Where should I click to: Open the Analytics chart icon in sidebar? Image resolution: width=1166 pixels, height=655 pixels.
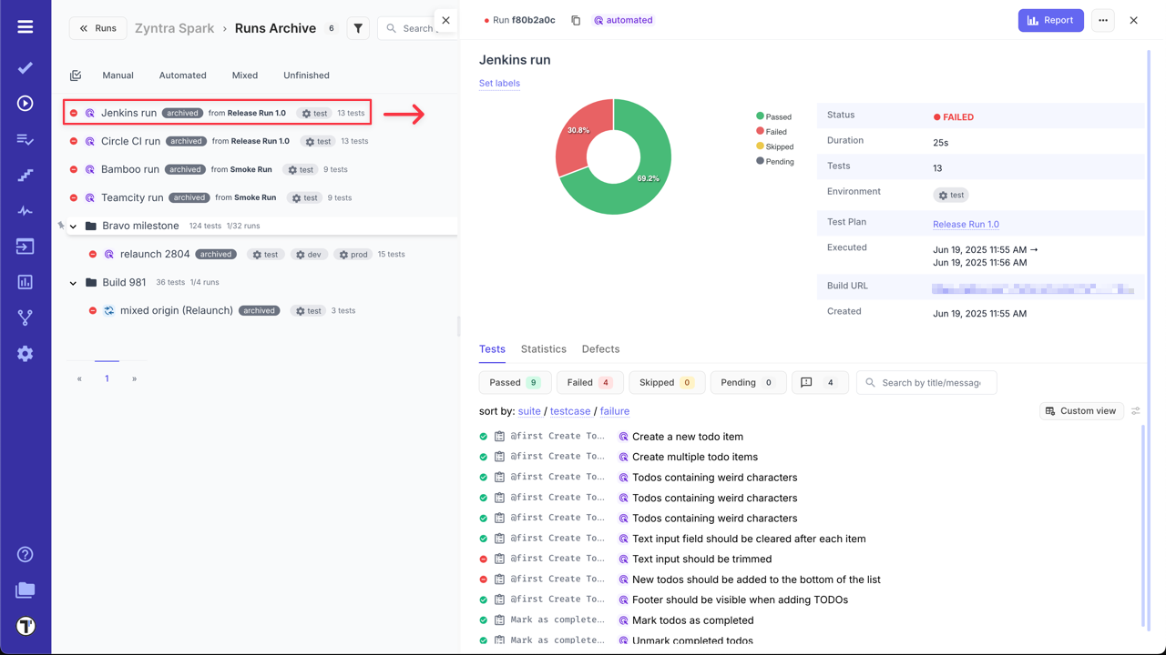click(25, 282)
